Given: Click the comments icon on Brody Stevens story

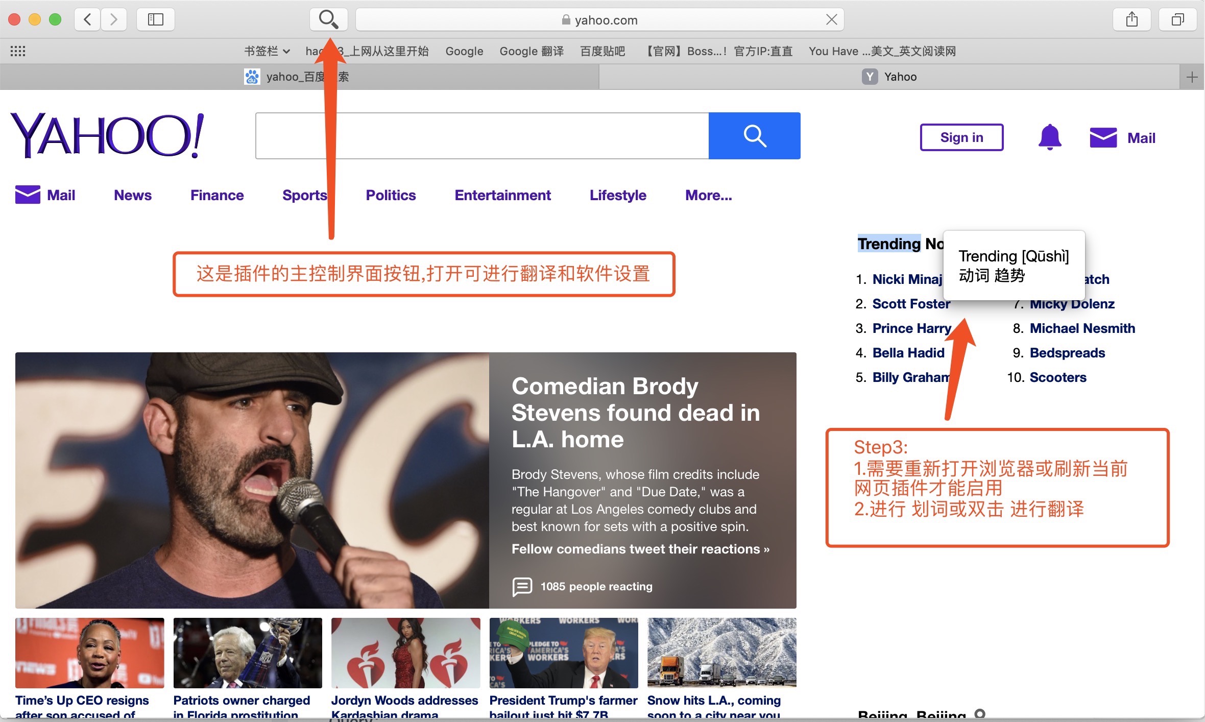Looking at the screenshot, I should tap(522, 586).
